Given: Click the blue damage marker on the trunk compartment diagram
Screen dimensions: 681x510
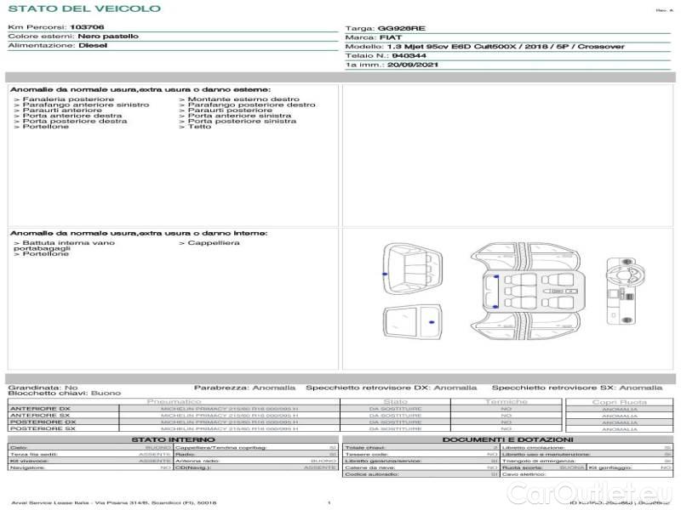Looking at the screenshot, I should (x=386, y=274).
